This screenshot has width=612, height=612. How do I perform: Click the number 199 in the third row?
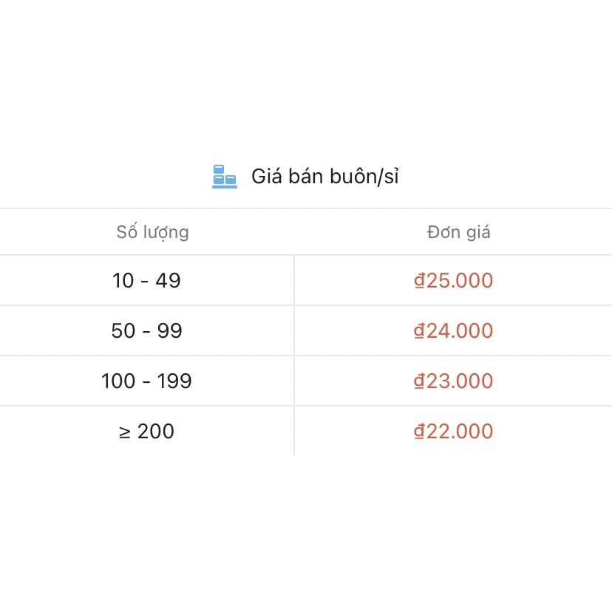click(x=174, y=381)
